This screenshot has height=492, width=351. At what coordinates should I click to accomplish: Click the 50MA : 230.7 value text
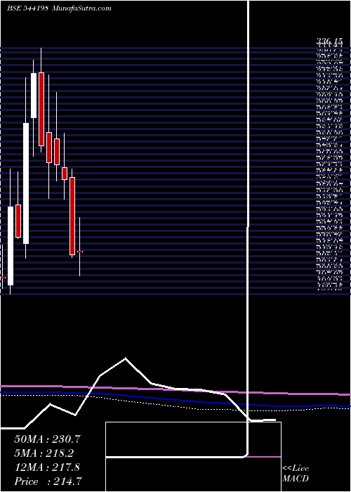[x=48, y=439]
